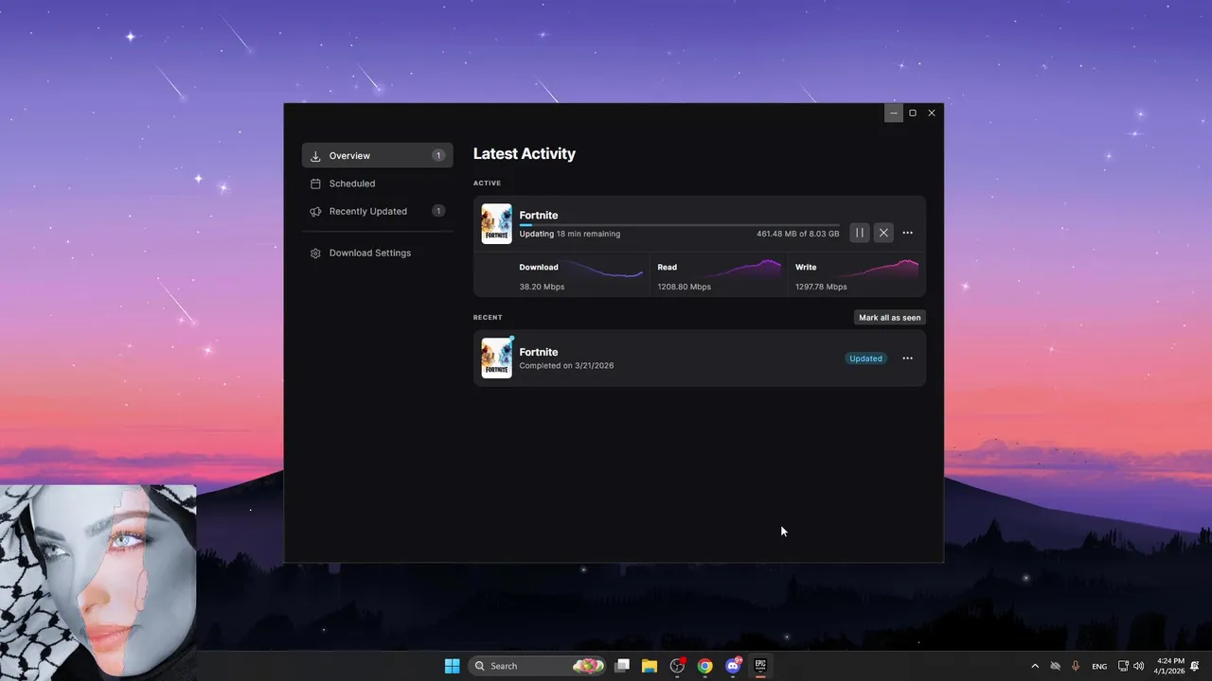This screenshot has height=681, width=1212.
Task: Open Task View on the taskbar
Action: tap(622, 666)
